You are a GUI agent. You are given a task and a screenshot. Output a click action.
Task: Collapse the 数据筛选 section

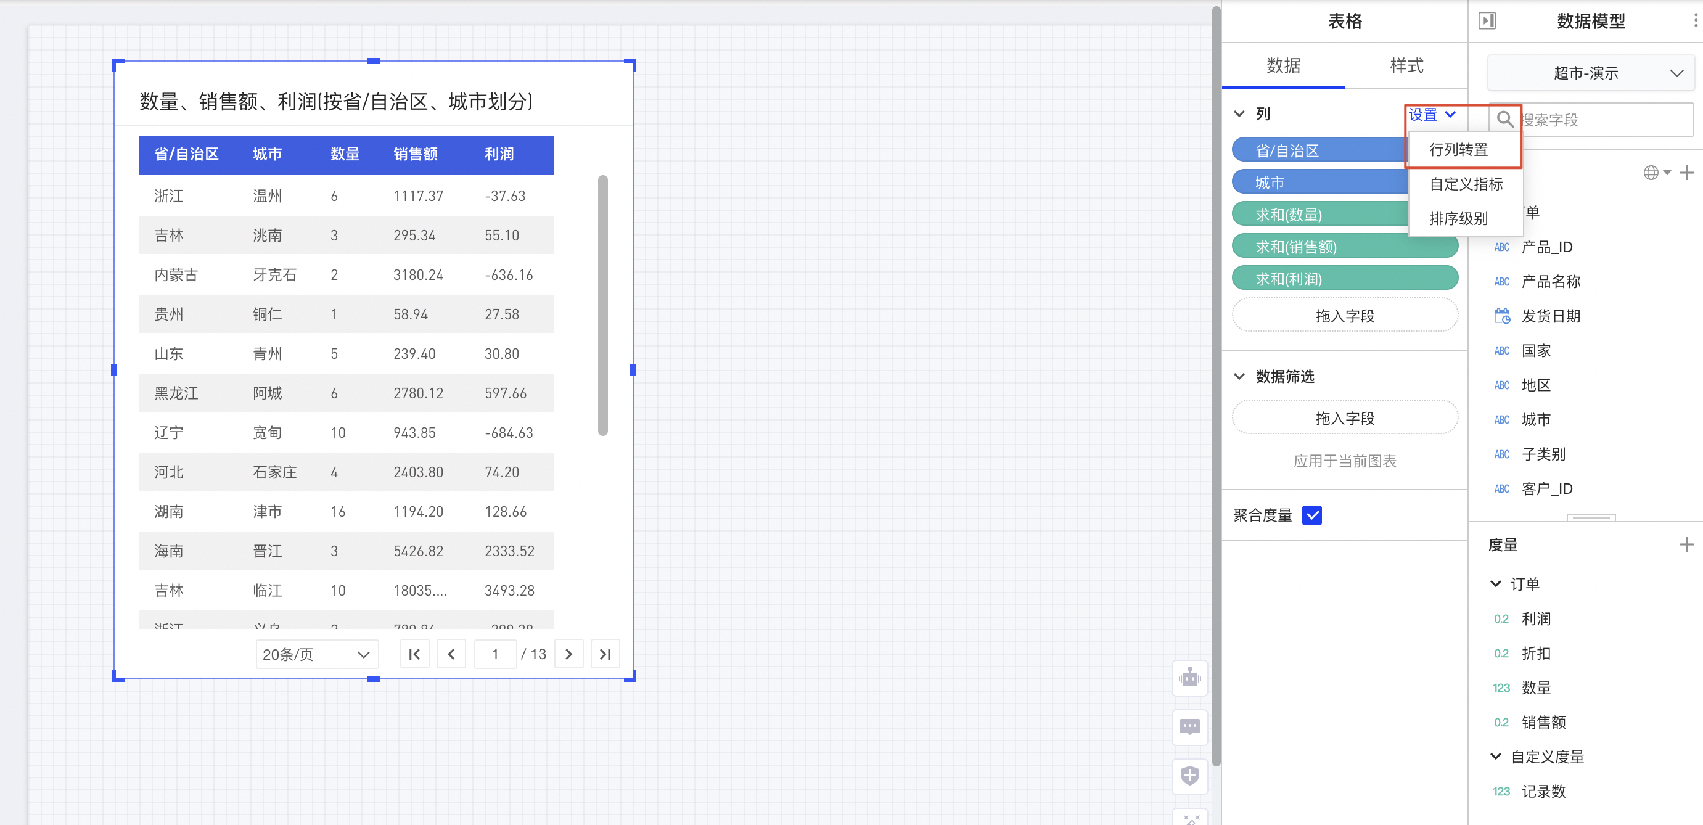(x=1239, y=377)
